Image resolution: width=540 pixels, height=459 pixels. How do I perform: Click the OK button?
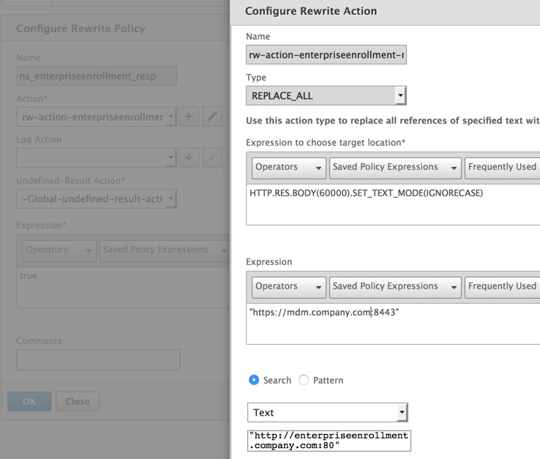coord(29,401)
